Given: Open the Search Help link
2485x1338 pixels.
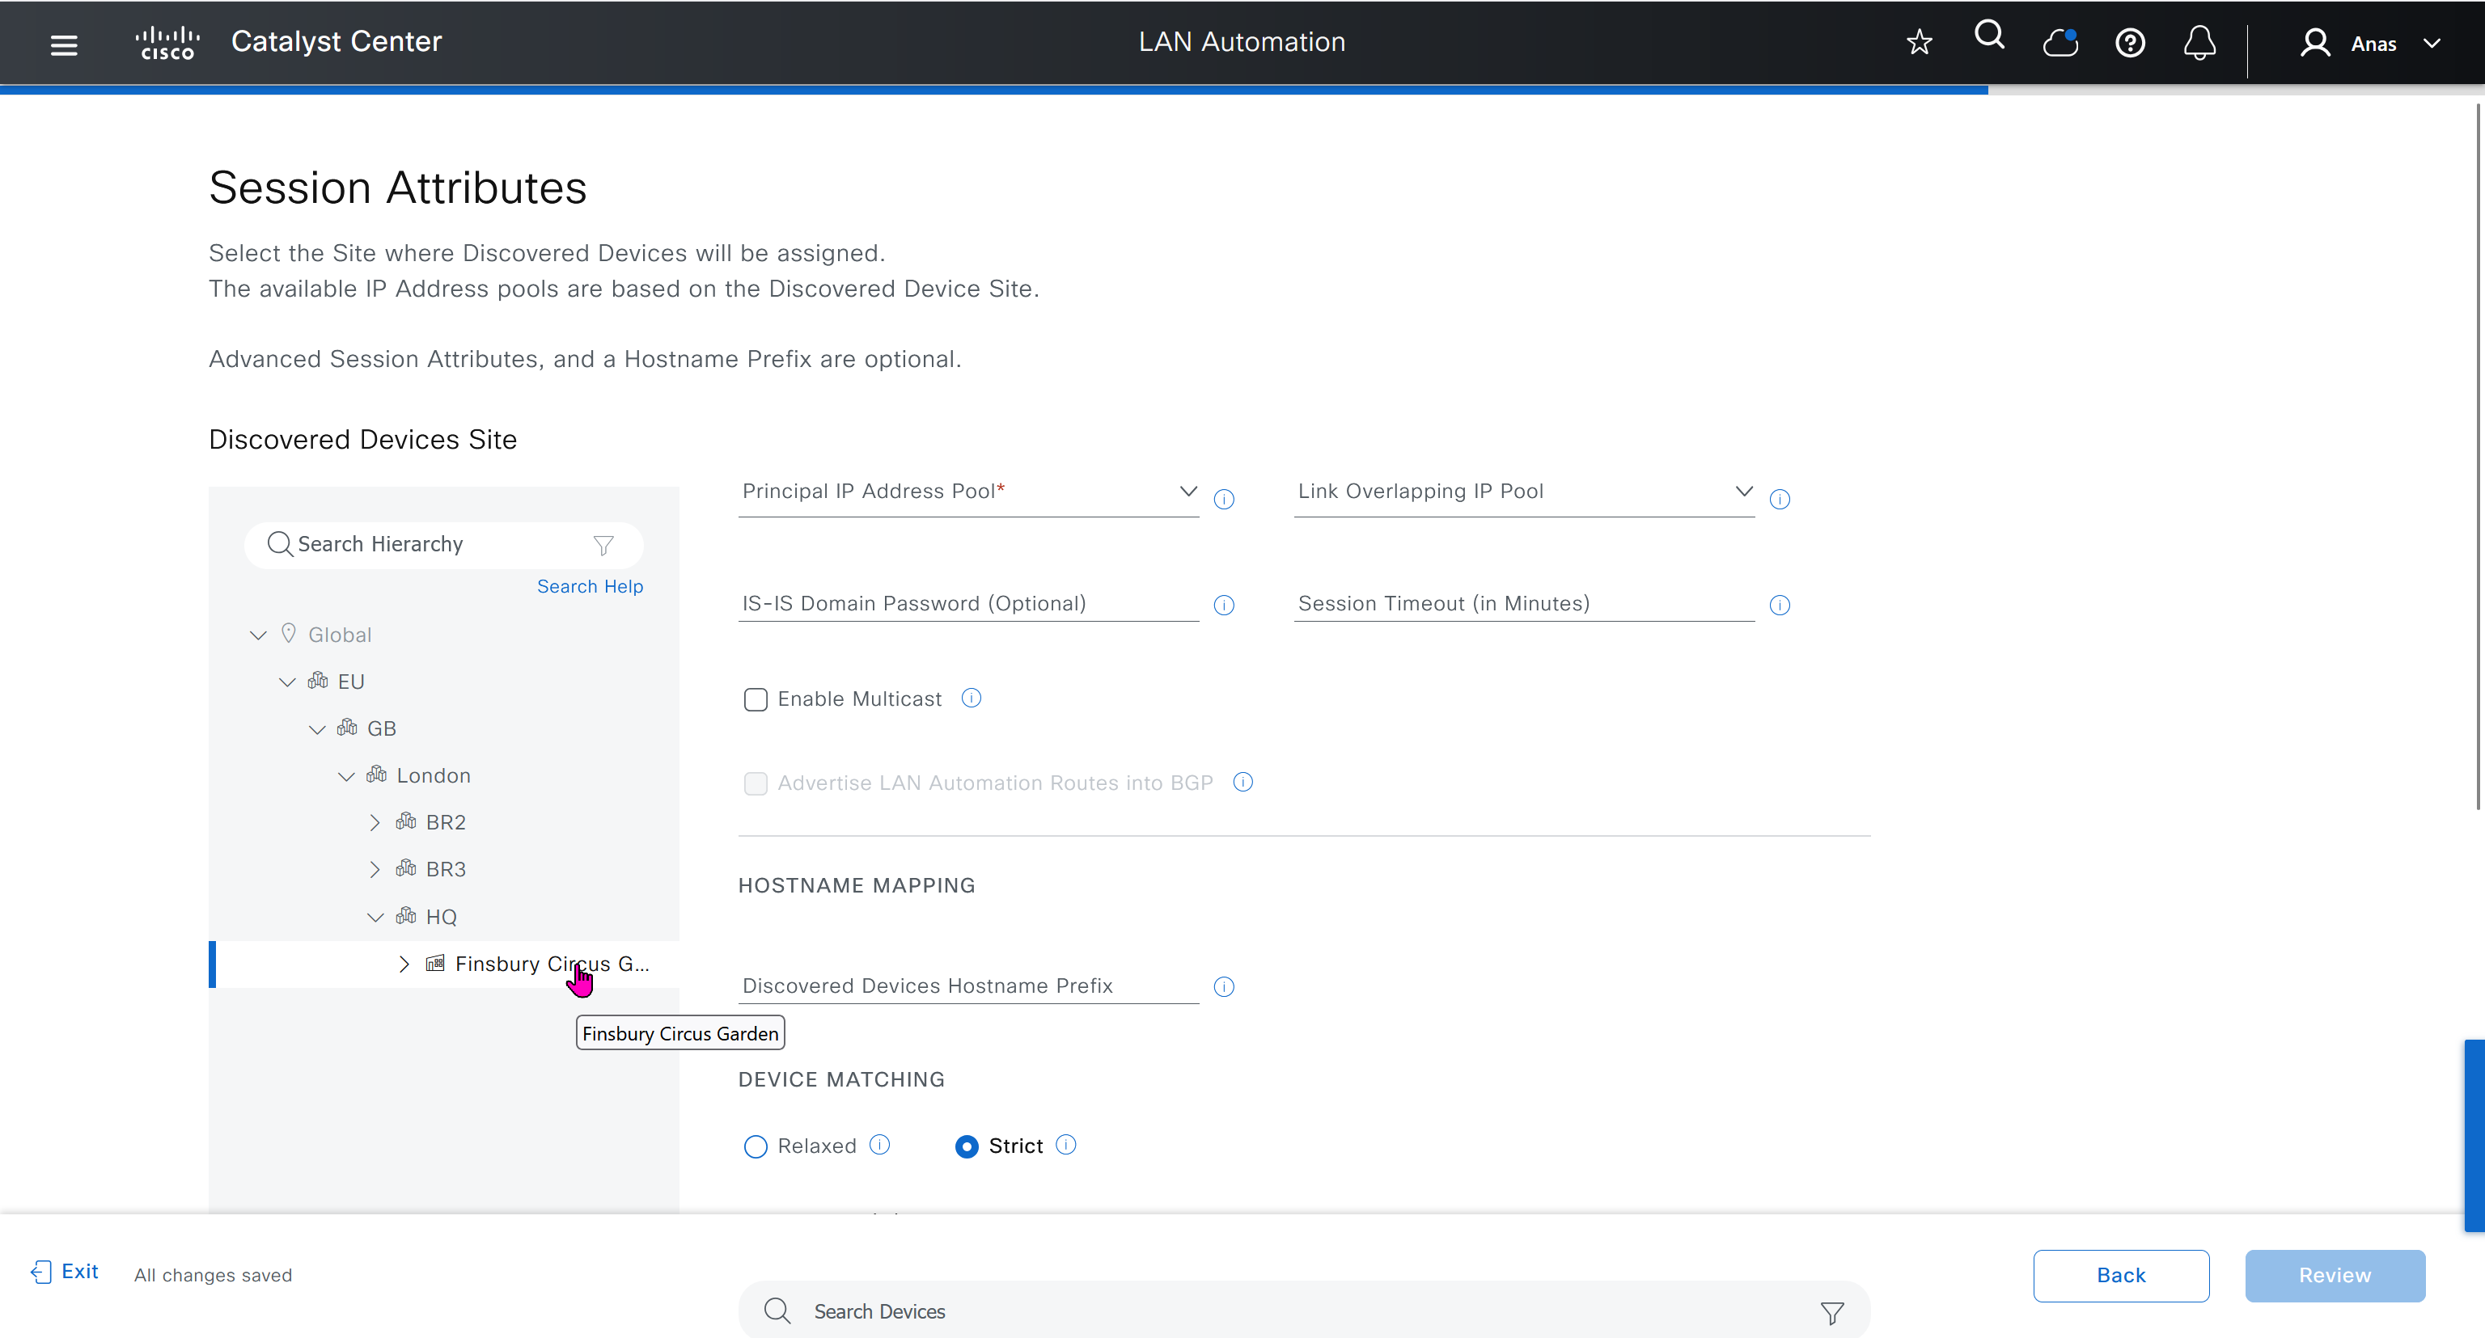Looking at the screenshot, I should pos(590,586).
